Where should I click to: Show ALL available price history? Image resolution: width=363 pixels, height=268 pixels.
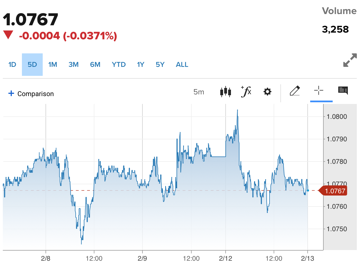pos(182,65)
